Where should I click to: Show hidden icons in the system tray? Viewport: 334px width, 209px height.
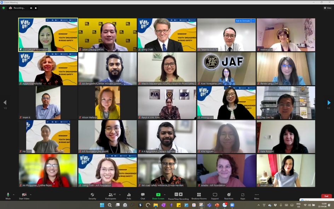(259, 205)
